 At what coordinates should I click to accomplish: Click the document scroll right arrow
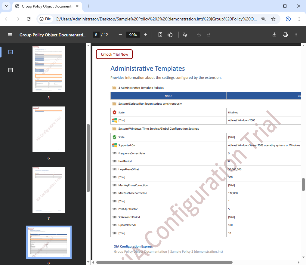298,262
